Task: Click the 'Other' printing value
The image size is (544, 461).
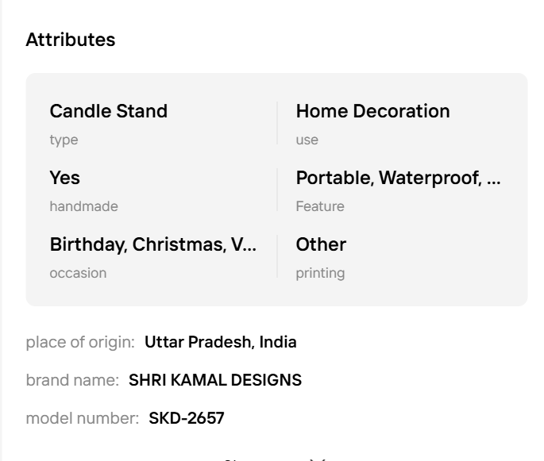Action: tap(321, 244)
